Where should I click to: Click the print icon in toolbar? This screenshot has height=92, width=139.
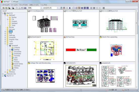[x=25, y=8]
